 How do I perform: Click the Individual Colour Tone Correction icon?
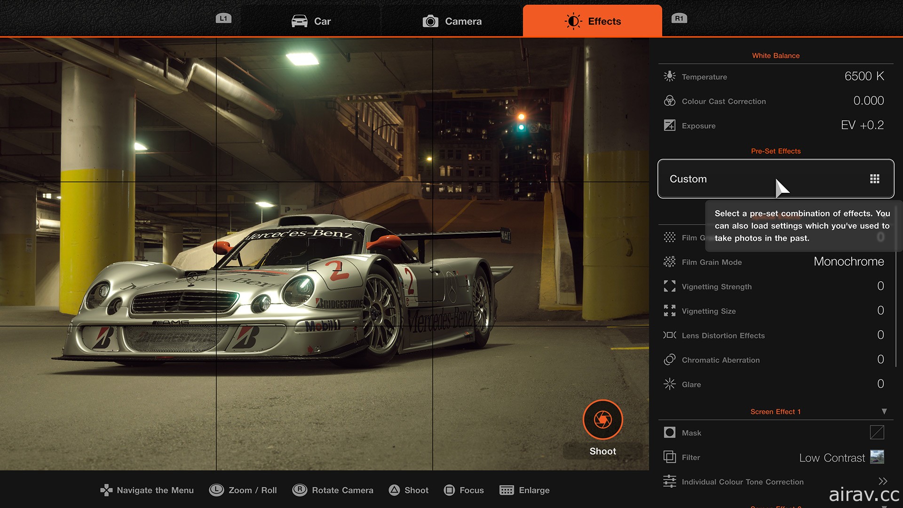[x=670, y=482]
